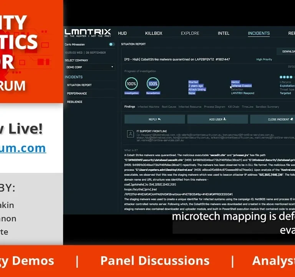This screenshot has width=295, height=277.
Task: Click the IT SUPPORT FRONTLINE sender name
Action: [152, 131]
